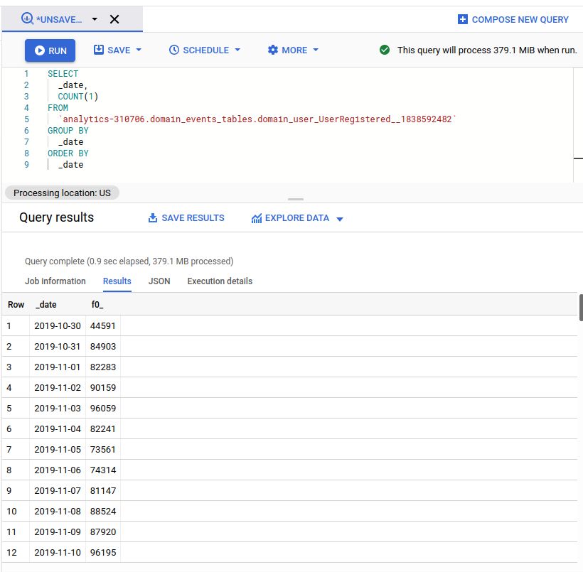Click Query complete status text
The width and height of the screenshot is (583, 572).
click(x=129, y=261)
